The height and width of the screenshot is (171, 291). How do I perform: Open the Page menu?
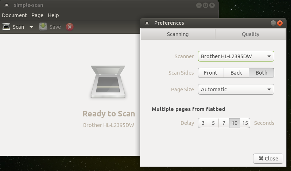[x=37, y=15]
